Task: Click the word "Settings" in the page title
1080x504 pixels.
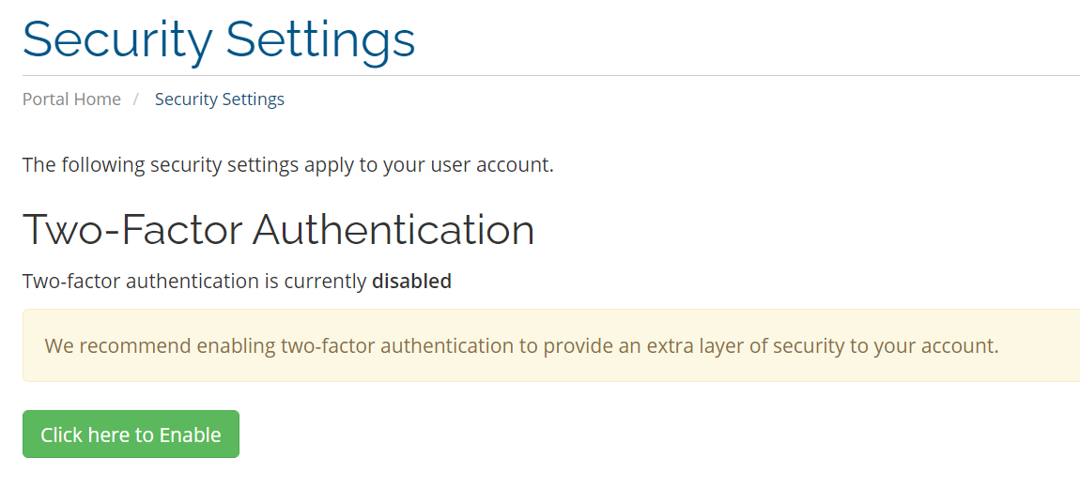Action: point(320,40)
